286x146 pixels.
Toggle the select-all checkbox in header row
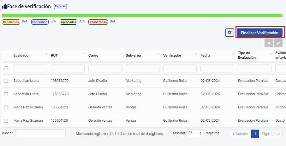(x=6, y=68)
